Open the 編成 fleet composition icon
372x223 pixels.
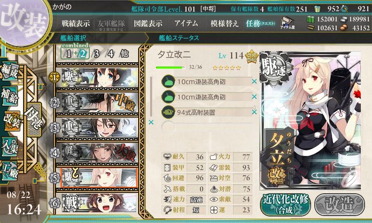pos(10,71)
